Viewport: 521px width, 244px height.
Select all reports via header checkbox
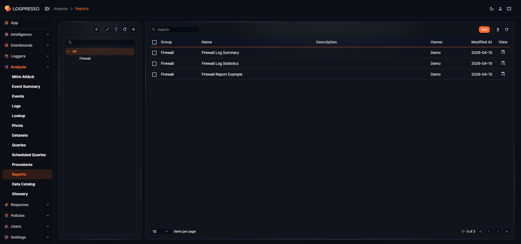point(154,42)
